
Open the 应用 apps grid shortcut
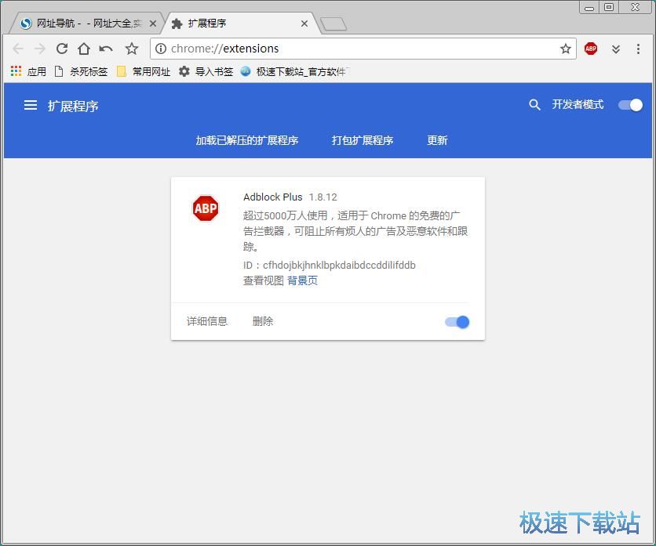[x=28, y=71]
